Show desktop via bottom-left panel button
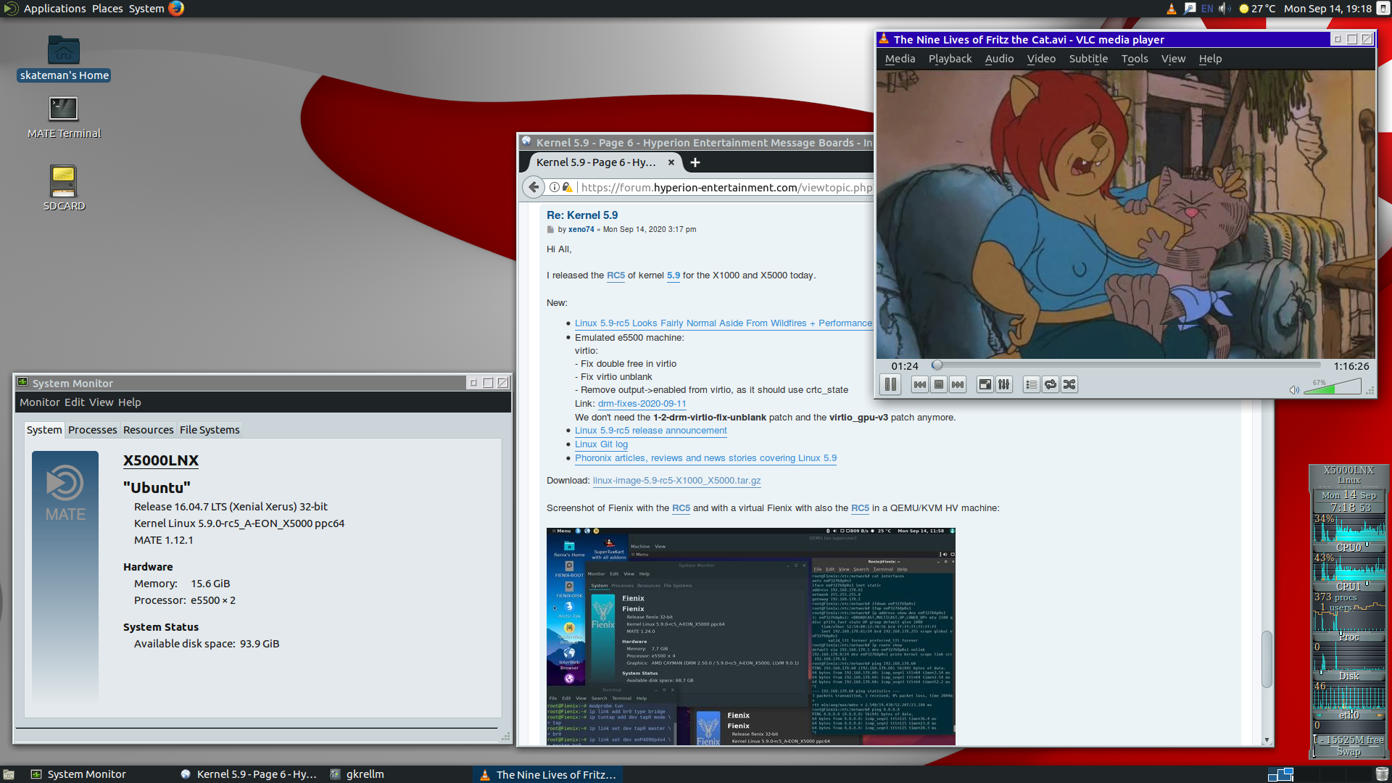The image size is (1392, 783). pos(9,774)
